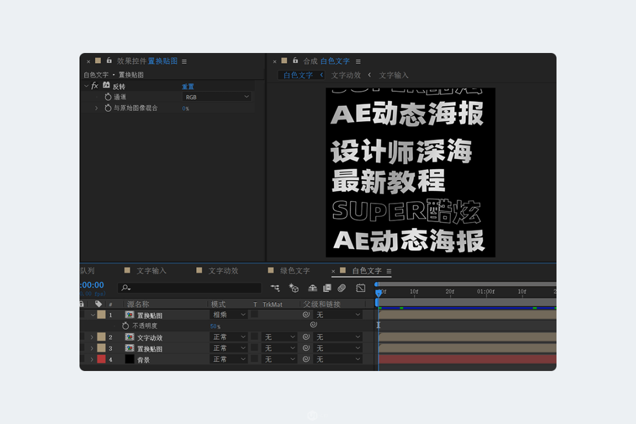Expand layer 4 背景 properties
Image resolution: width=636 pixels, height=424 pixels.
click(92, 359)
